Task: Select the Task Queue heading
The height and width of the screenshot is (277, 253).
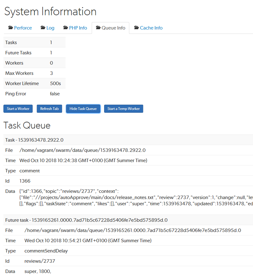Action: point(27,125)
